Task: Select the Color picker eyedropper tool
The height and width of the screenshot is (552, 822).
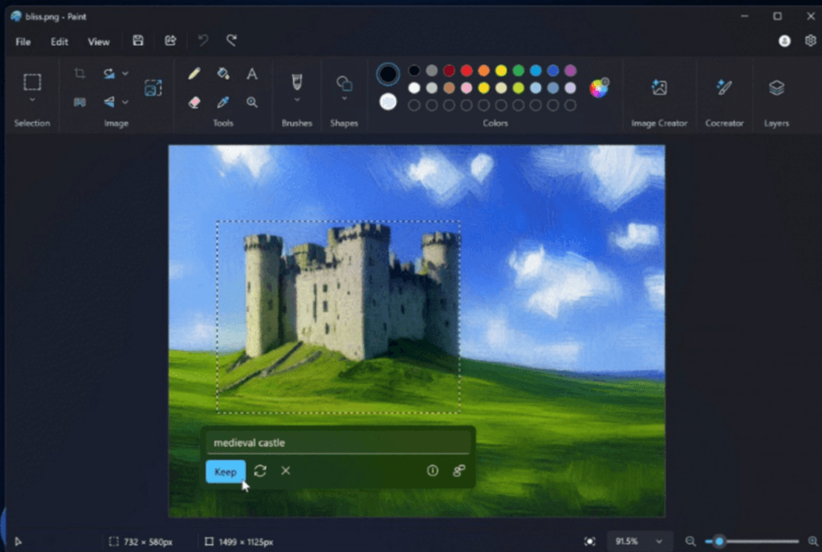Action: (223, 102)
